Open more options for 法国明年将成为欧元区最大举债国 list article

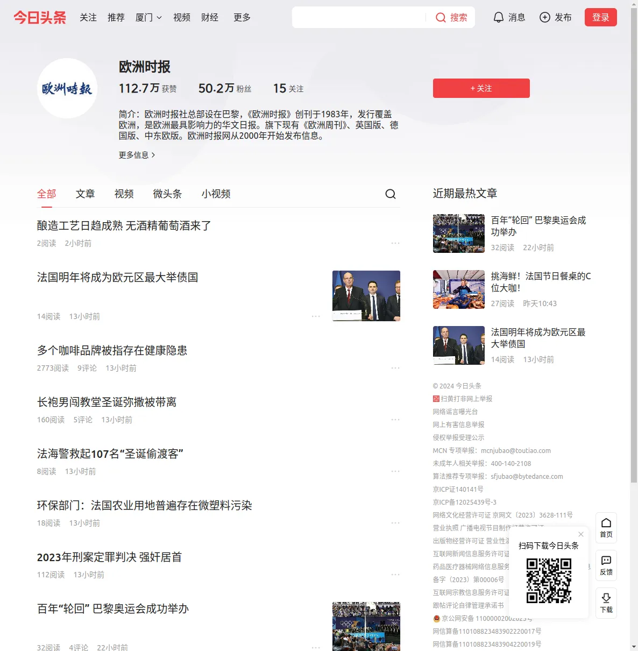pyautogui.click(x=316, y=316)
